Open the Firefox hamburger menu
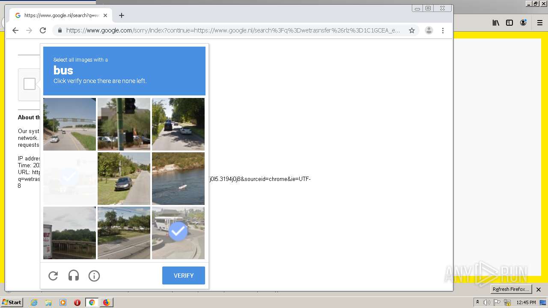The image size is (548, 308). point(539,23)
